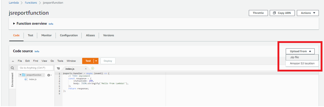The width and height of the screenshot is (324, 107).
Task: Focus the Go to Anything search field
Action: pyautogui.click(x=35, y=68)
